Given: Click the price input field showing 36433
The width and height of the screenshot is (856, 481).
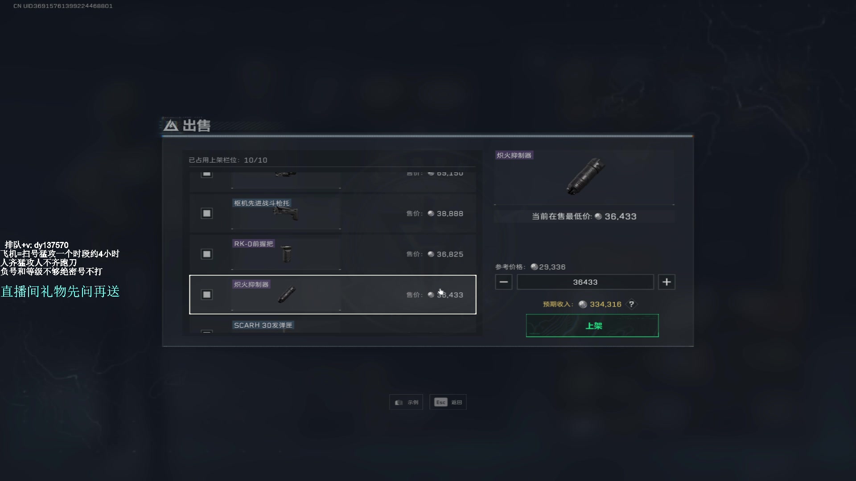Looking at the screenshot, I should point(585,282).
